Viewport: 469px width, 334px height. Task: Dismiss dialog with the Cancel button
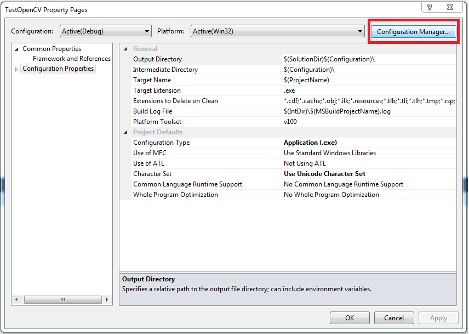(x=394, y=318)
